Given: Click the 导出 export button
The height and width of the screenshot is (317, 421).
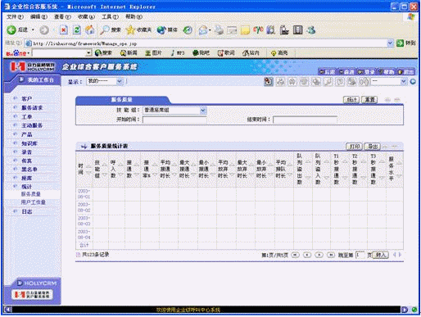Looking at the screenshot, I should point(373,147).
